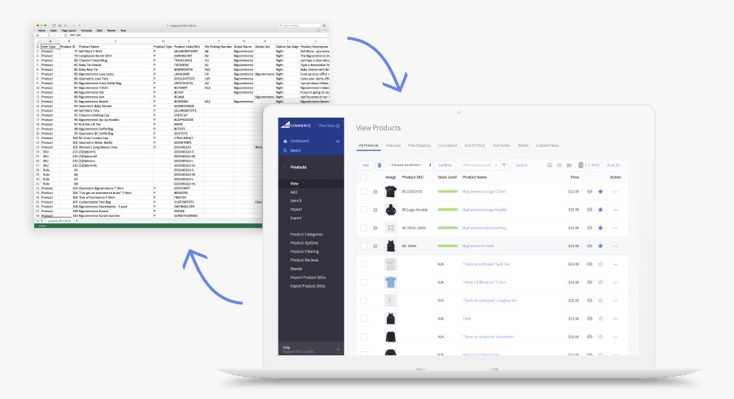Open the View 20 per-page dropdown

point(615,165)
